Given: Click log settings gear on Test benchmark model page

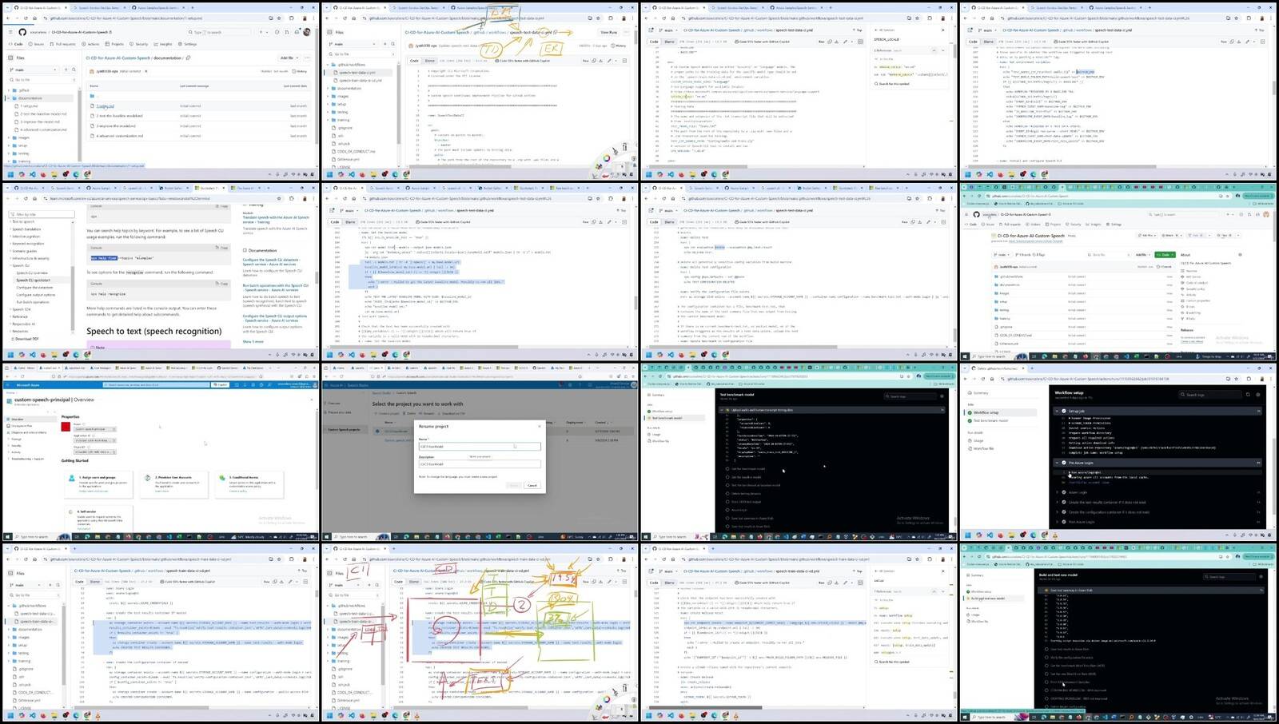Looking at the screenshot, I should [941, 396].
